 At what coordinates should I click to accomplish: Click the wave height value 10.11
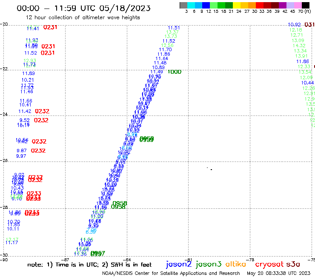(x=13, y=229)
